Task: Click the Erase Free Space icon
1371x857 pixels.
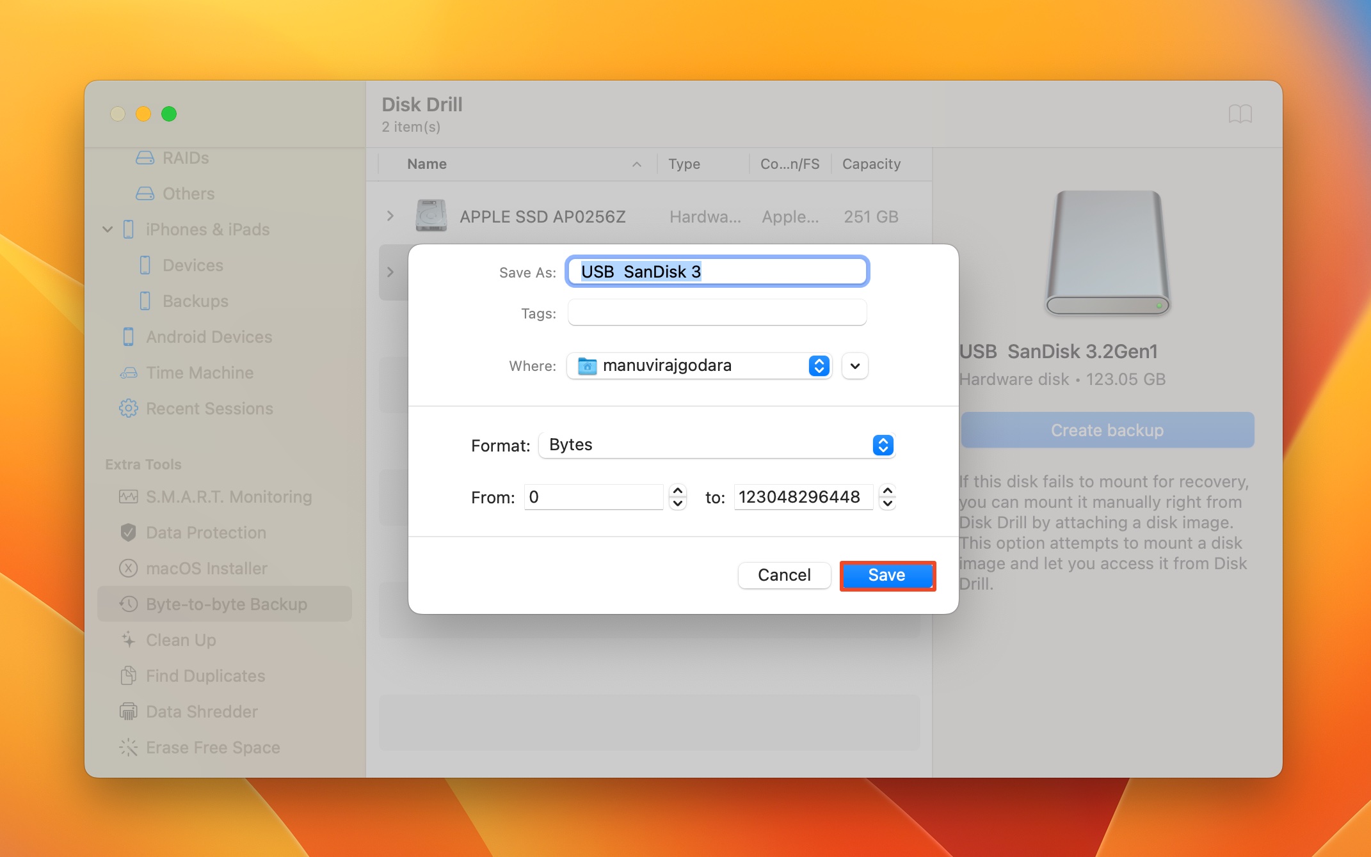Action: [129, 748]
